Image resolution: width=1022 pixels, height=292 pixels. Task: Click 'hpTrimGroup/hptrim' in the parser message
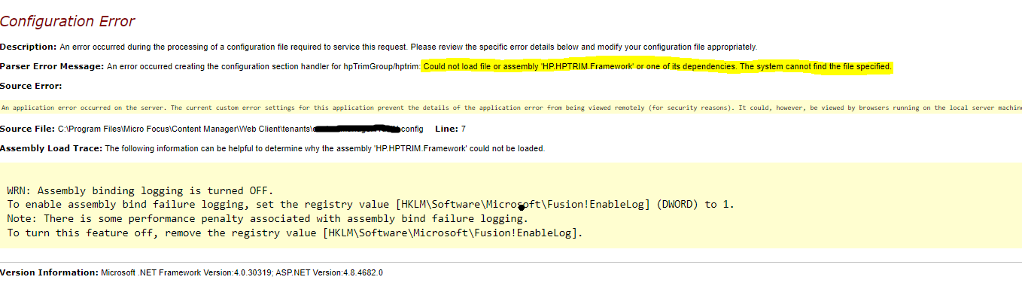point(382,66)
